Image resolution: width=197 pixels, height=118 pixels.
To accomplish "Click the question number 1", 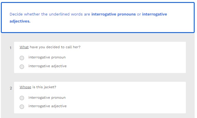I will pos(11,48).
